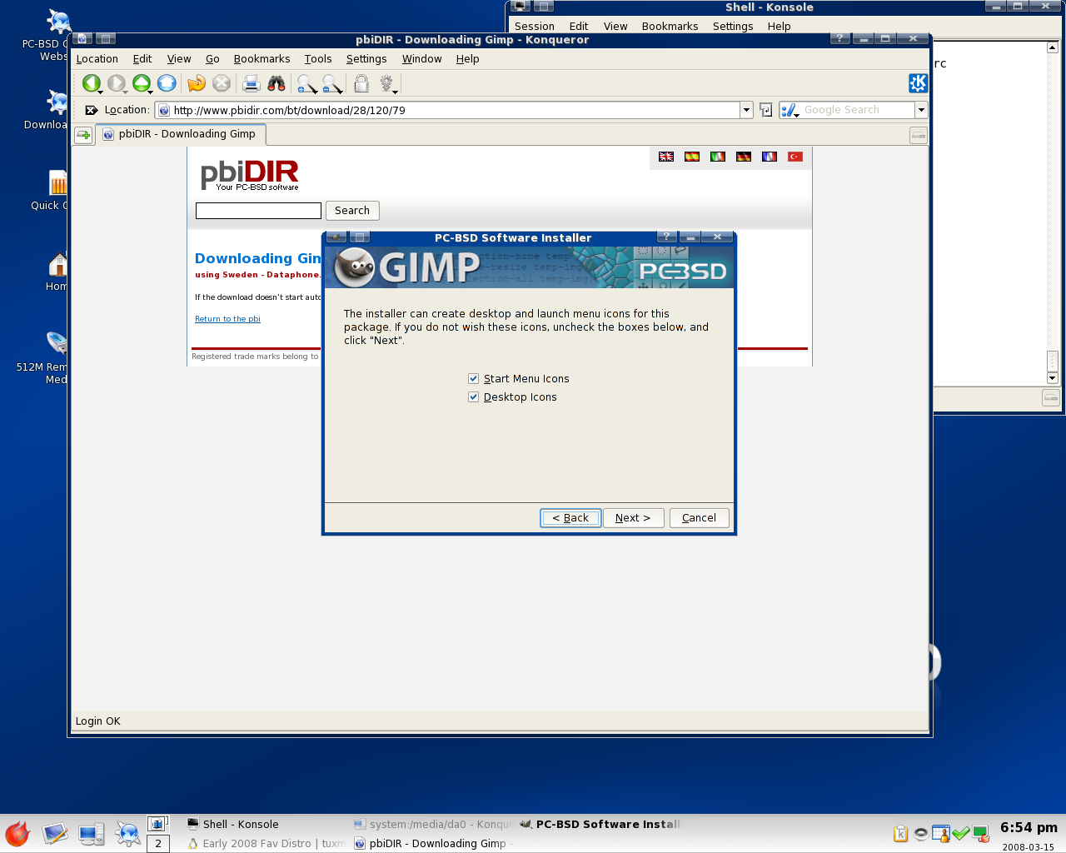The image size is (1066, 853).
Task: Open the Klipper clipboard tray icon
Action: [x=900, y=834]
